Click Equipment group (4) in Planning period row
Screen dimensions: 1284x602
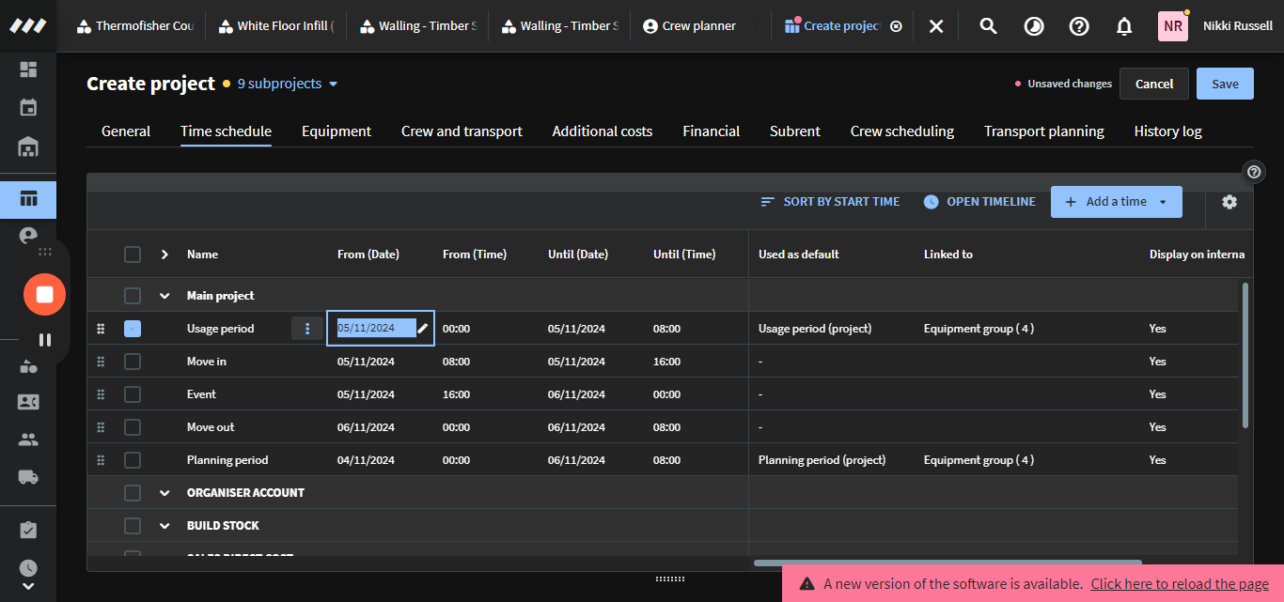(x=979, y=460)
